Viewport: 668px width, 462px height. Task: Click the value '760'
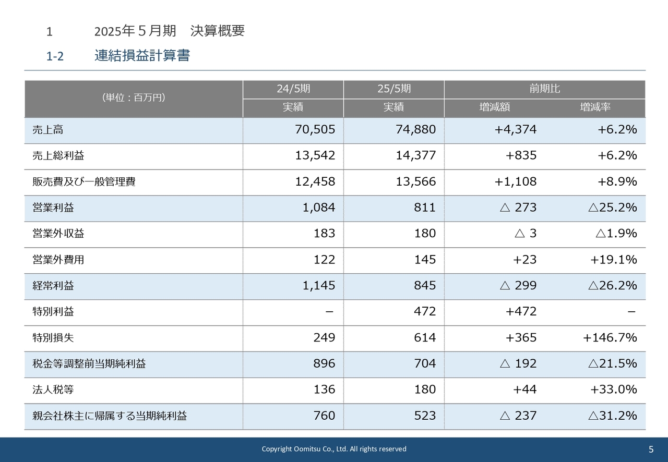(x=325, y=416)
